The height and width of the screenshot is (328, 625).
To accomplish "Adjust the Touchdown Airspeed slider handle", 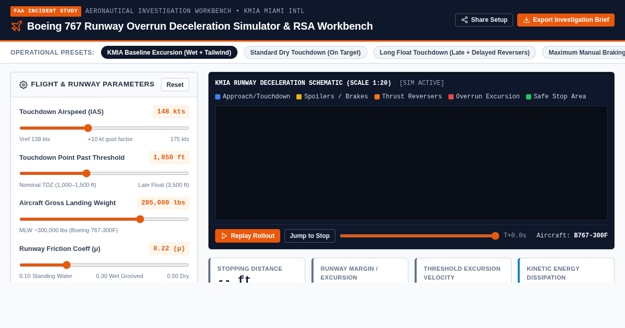I will pyautogui.click(x=88, y=128).
